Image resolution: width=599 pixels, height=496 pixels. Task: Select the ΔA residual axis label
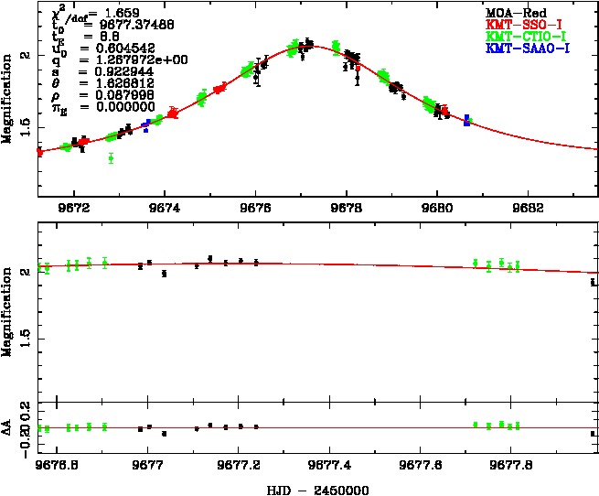[x=8, y=429]
